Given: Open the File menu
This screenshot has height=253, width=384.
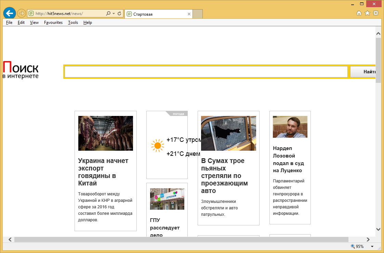Looking at the screenshot, I should pos(9,23).
